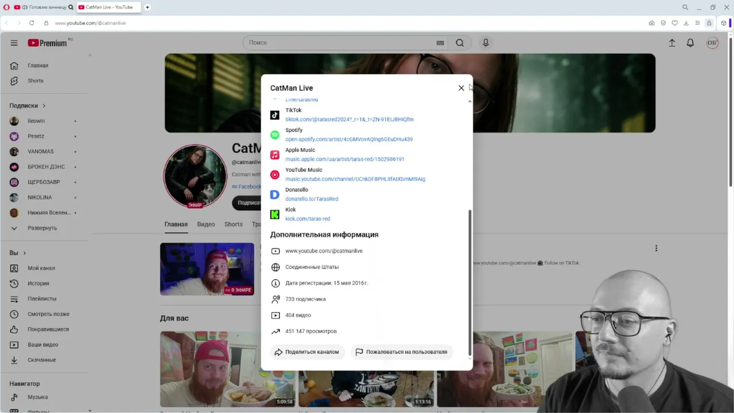
Task: Open the tiktok.com/@tarasred2024 link
Action: click(x=349, y=119)
